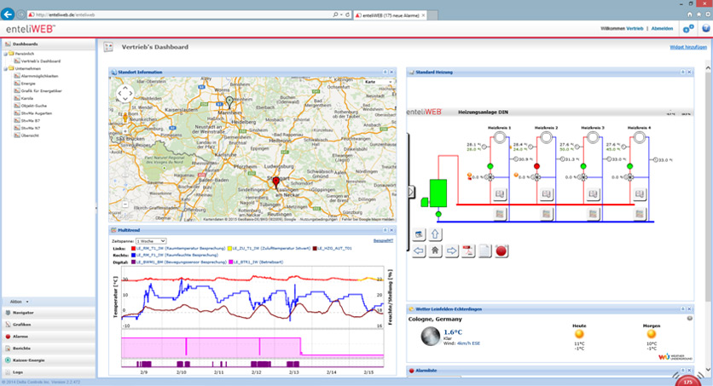The width and height of the screenshot is (713, 386).
Task: Reload page with the browser refresh icon
Action: click(x=347, y=14)
